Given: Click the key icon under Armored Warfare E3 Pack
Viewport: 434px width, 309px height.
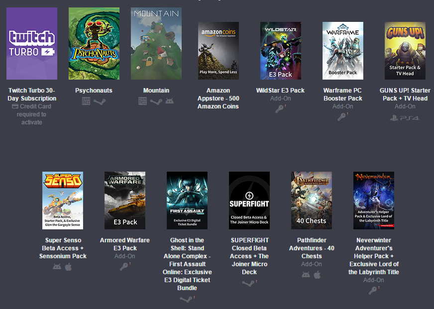Looking at the screenshot, I should [124, 267].
